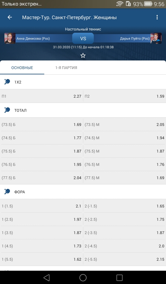Tap the ТОТАЛ section paddle icon
Viewport: 166px width, 284px height.
(x=7, y=110)
